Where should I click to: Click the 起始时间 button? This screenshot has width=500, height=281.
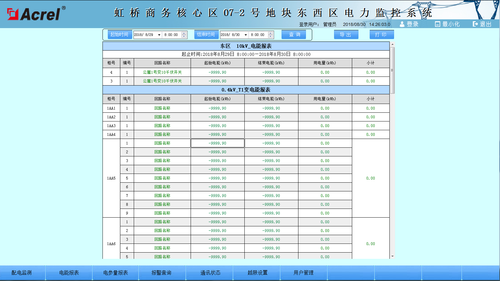pos(120,35)
